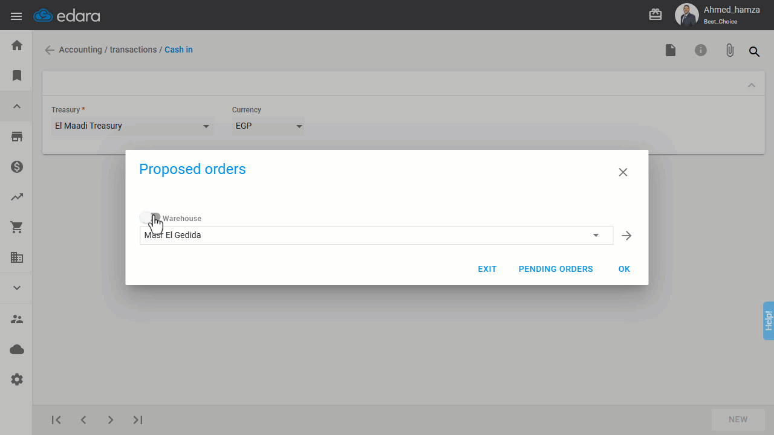The image size is (774, 435).
Task: Collapse the Treasury panel chevron
Action: point(752,85)
